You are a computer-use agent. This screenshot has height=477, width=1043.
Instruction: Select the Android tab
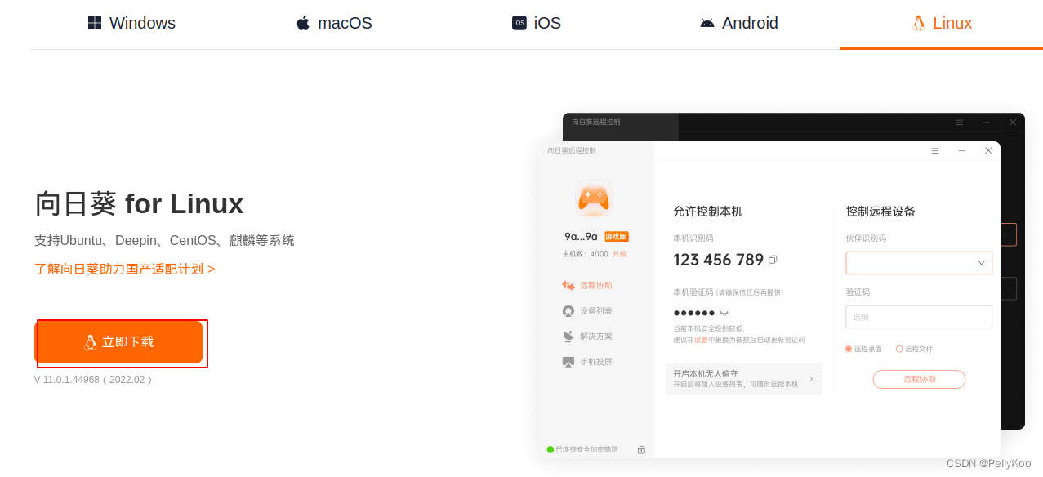pyautogui.click(x=739, y=23)
